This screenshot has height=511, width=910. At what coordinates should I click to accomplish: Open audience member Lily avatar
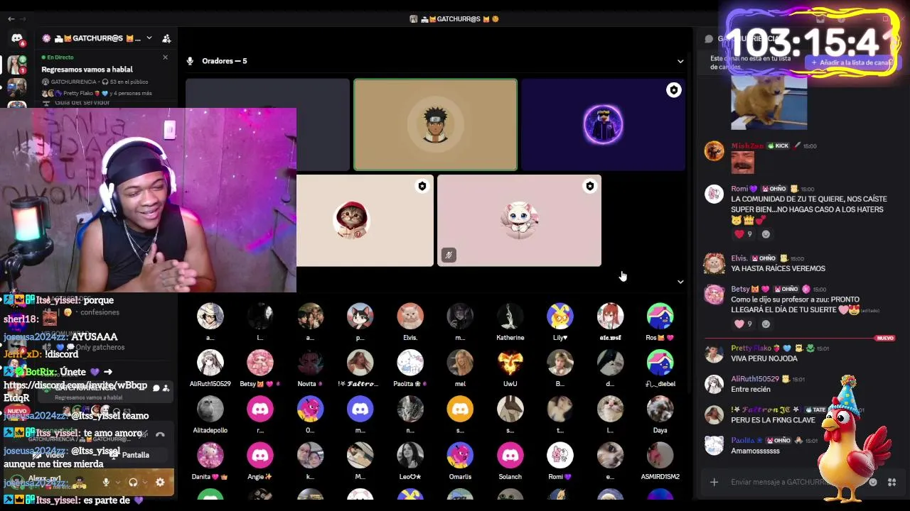coord(560,317)
